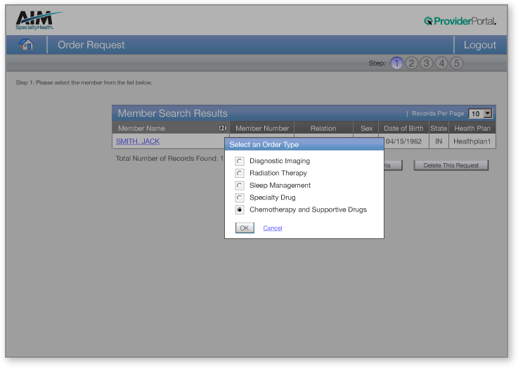Sort by the Member Name sort icon
Screen dimensions: 518x369
pos(223,128)
